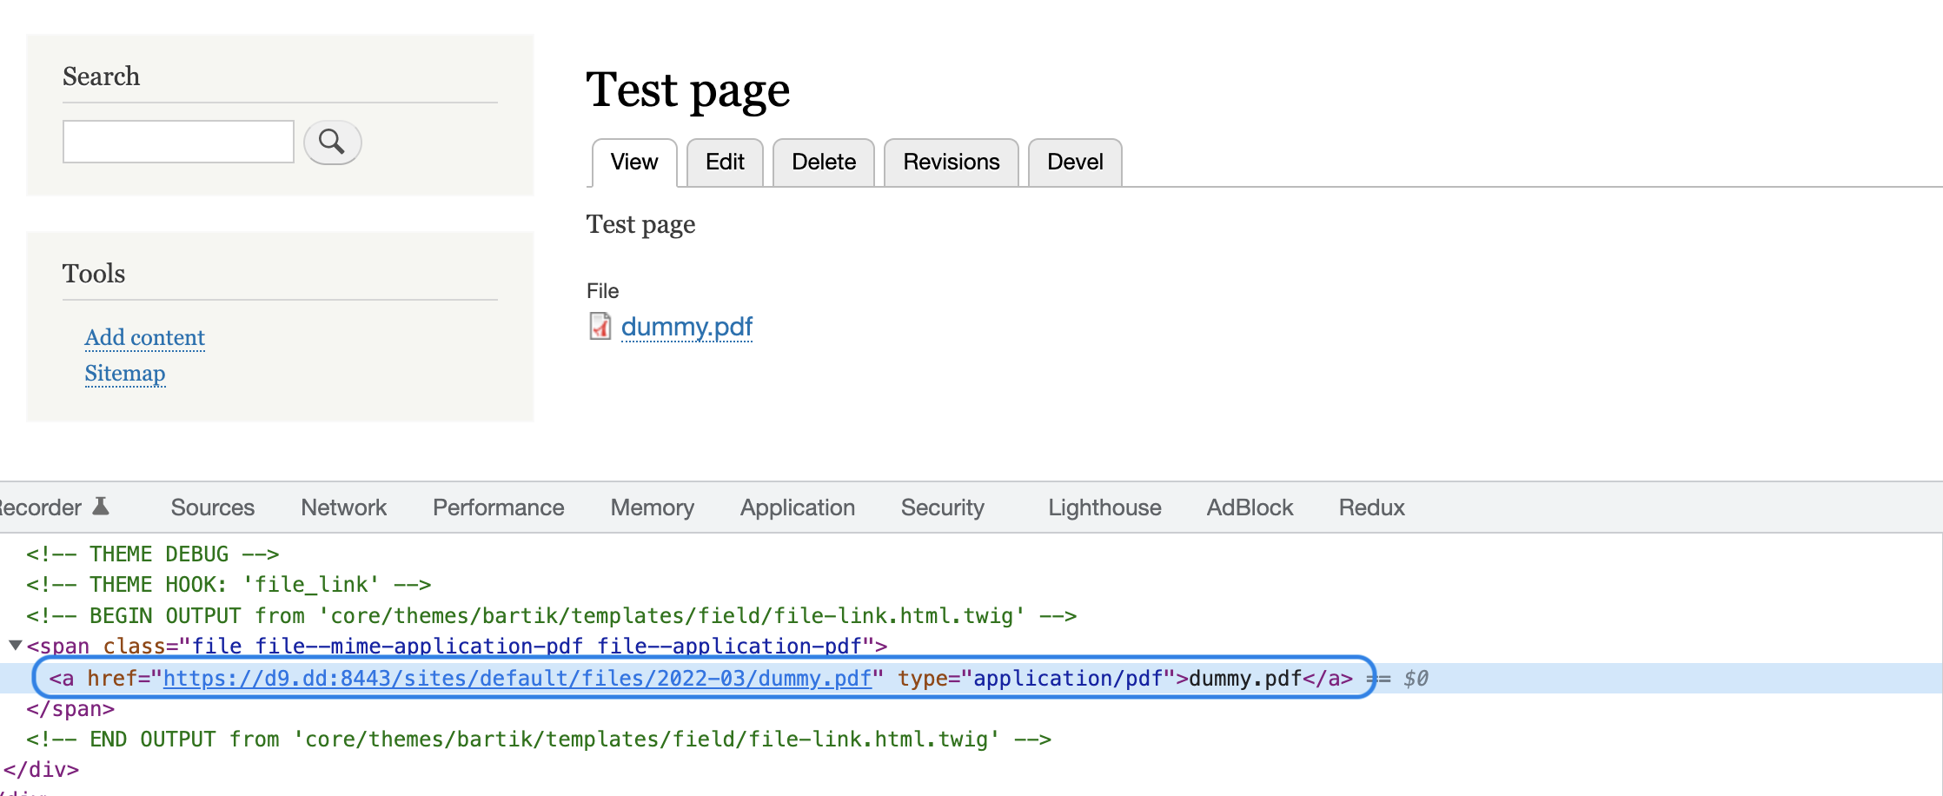Open the Revisions tab
Screen dimensions: 1943x796
point(952,163)
